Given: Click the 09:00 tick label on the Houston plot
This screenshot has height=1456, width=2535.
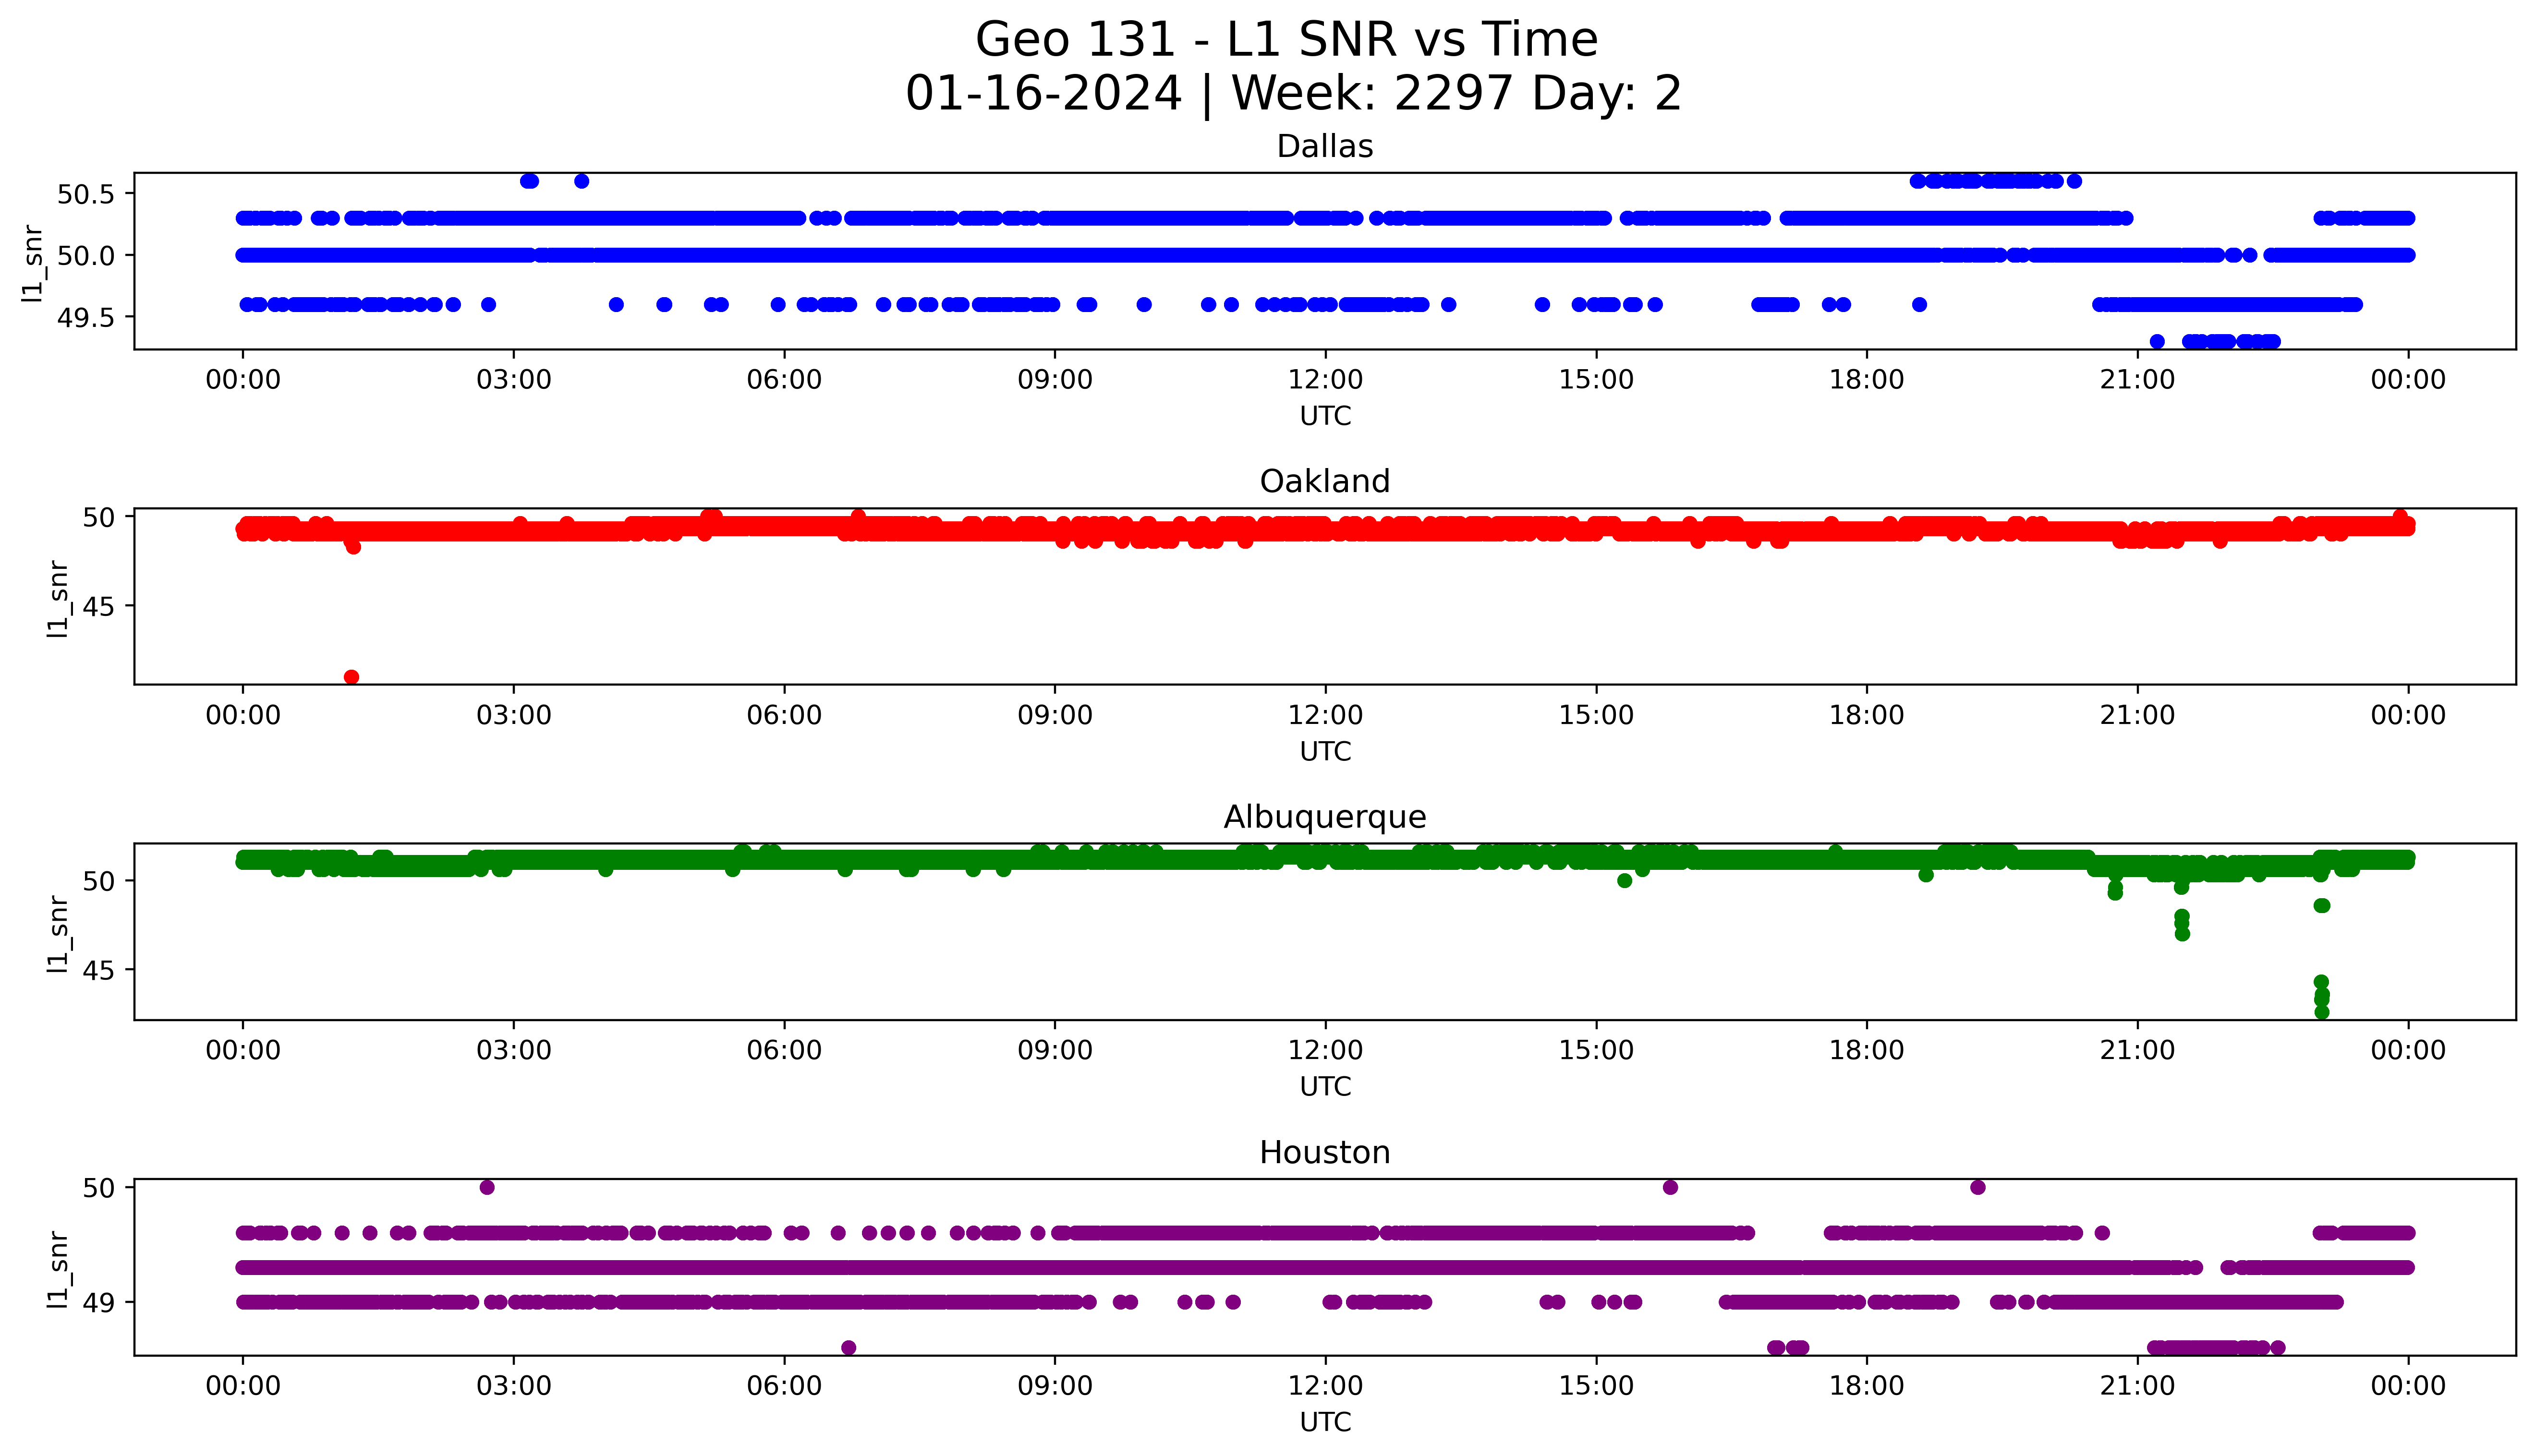Looking at the screenshot, I should (x=1055, y=1386).
